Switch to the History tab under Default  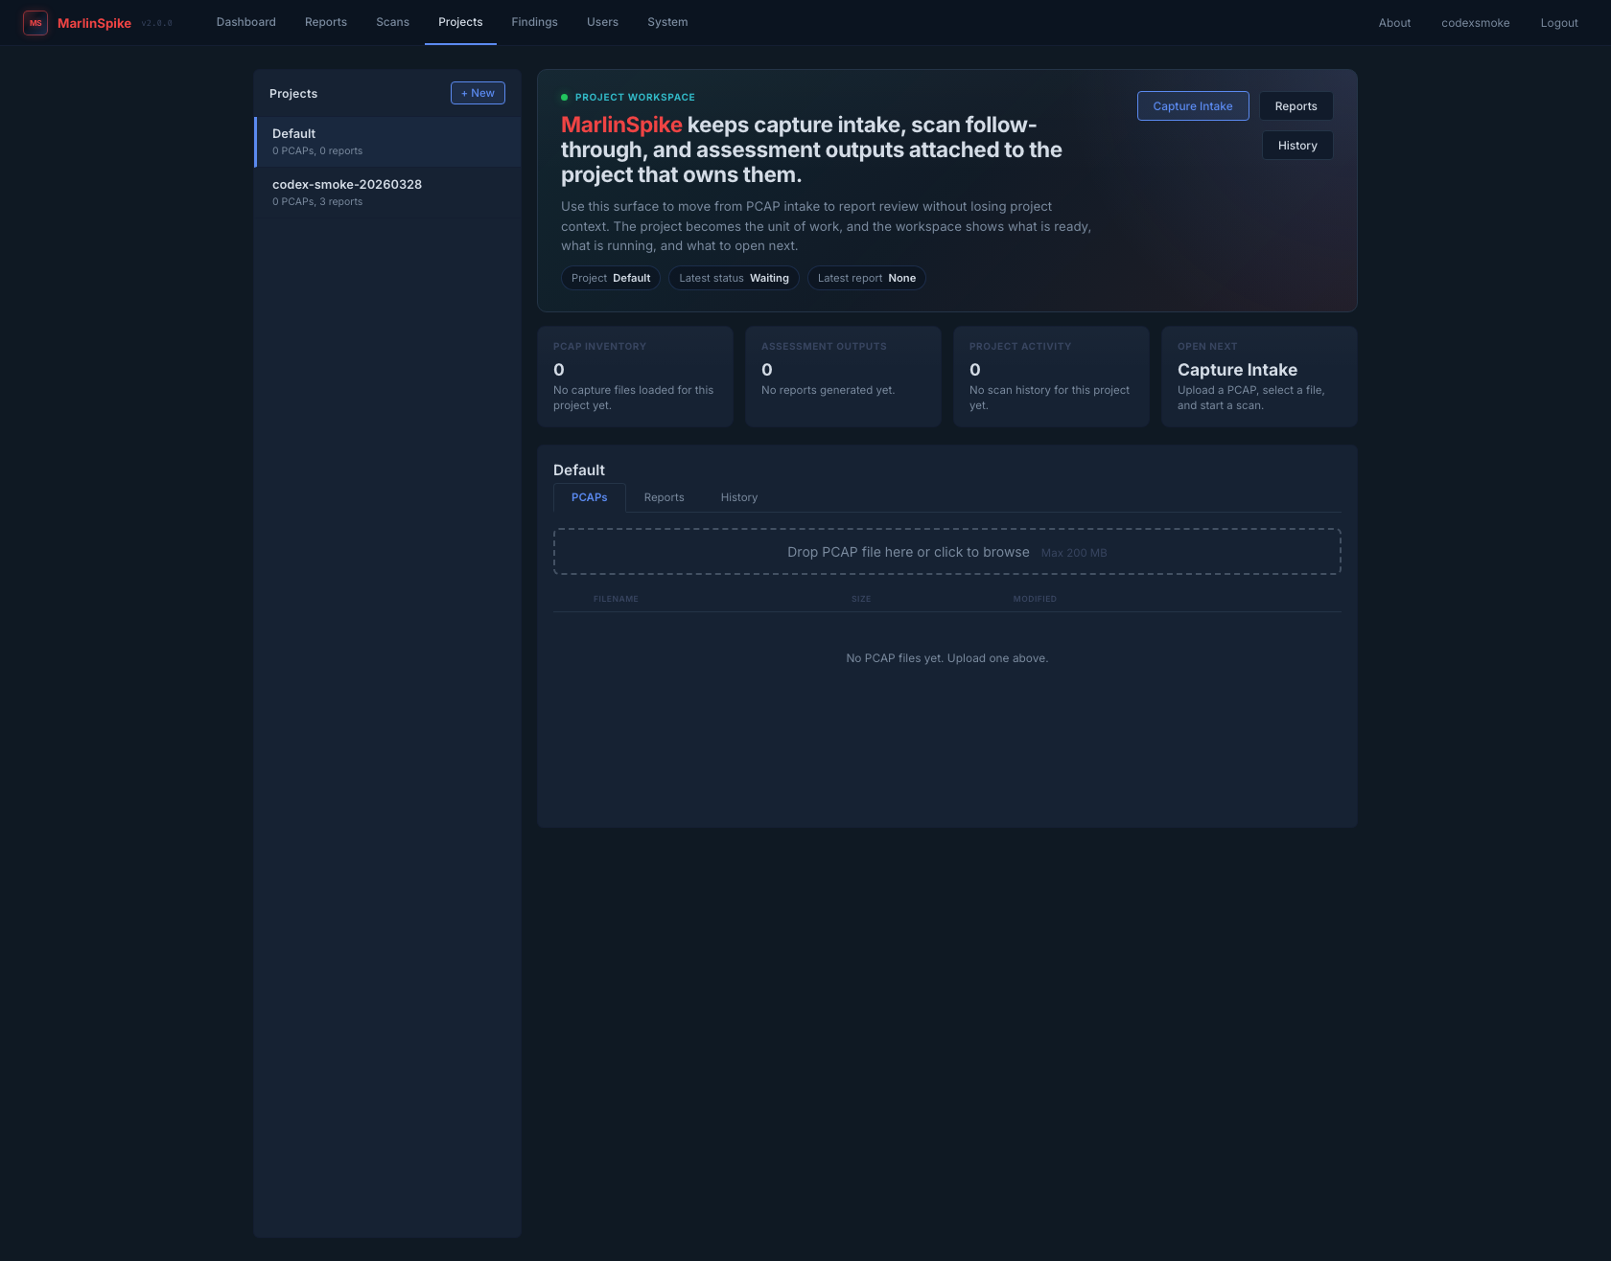click(x=739, y=497)
